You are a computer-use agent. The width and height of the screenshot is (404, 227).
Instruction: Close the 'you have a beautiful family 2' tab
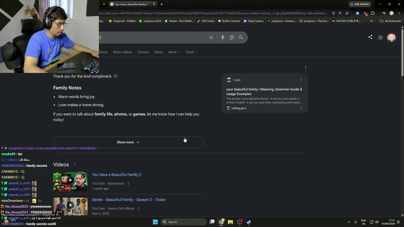coord(154,4)
